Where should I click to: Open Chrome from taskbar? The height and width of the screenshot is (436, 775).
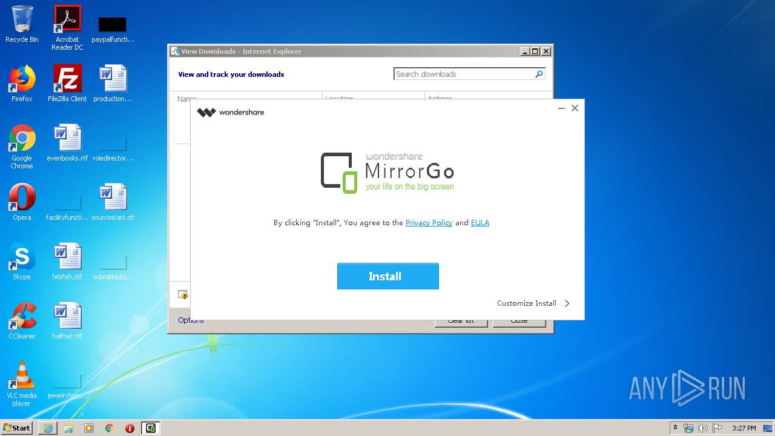(110, 428)
